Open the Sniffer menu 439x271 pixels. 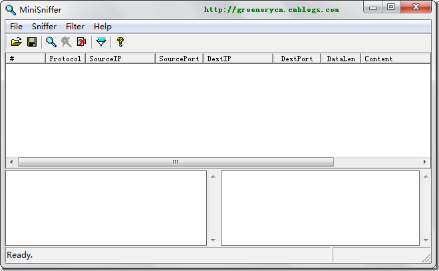click(x=45, y=27)
